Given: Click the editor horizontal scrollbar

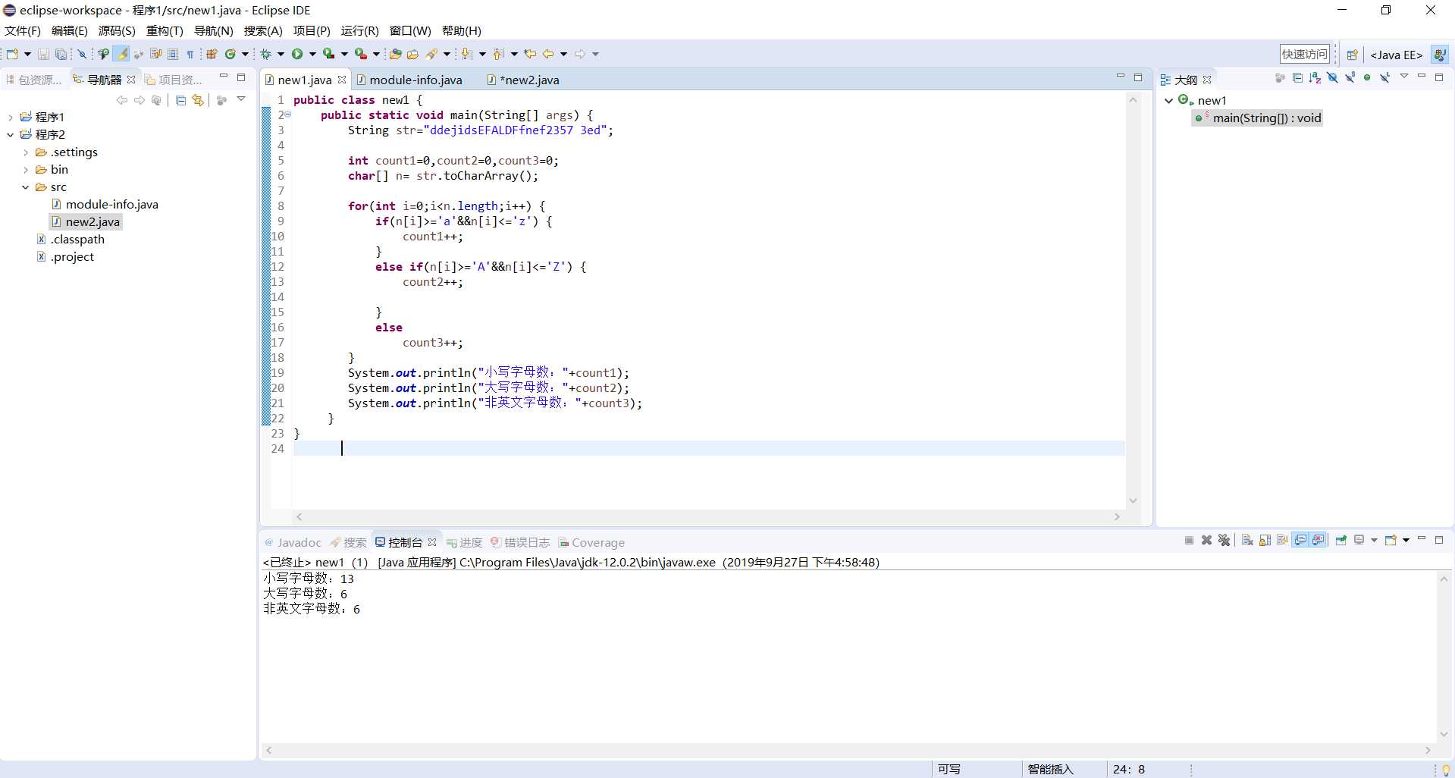Looking at the screenshot, I should (707, 517).
